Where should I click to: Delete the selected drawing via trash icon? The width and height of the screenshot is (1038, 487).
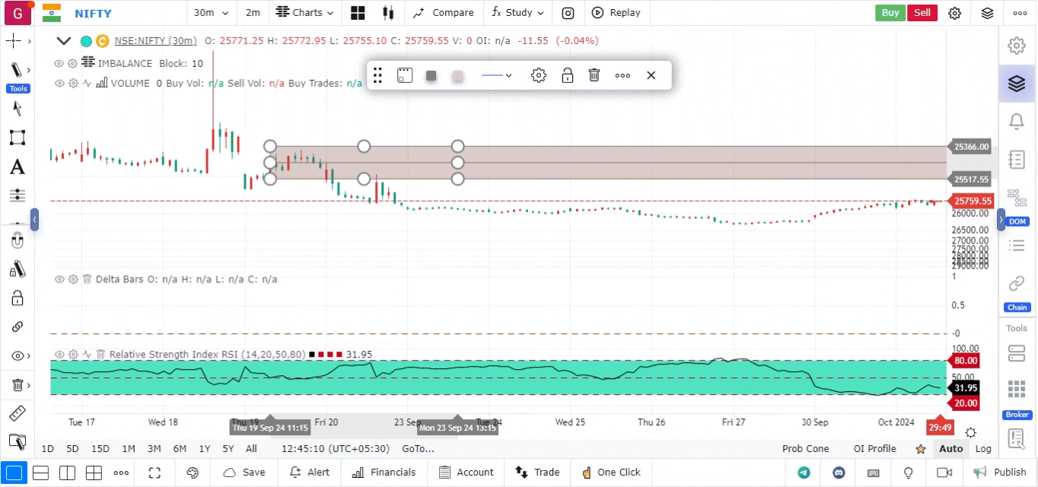(594, 75)
